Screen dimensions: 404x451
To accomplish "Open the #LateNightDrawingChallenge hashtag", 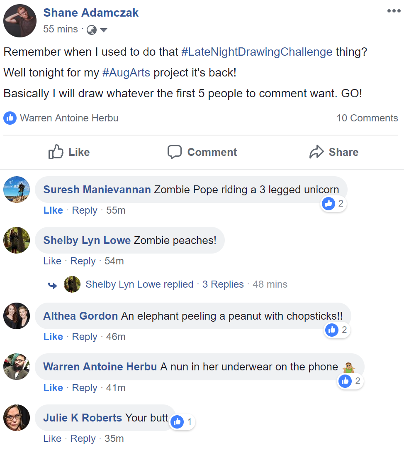I will (257, 52).
